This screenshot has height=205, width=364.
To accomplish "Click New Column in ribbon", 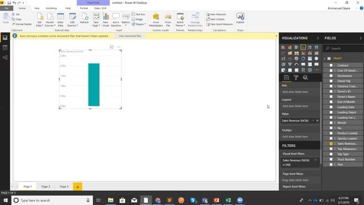I will 215,19.
